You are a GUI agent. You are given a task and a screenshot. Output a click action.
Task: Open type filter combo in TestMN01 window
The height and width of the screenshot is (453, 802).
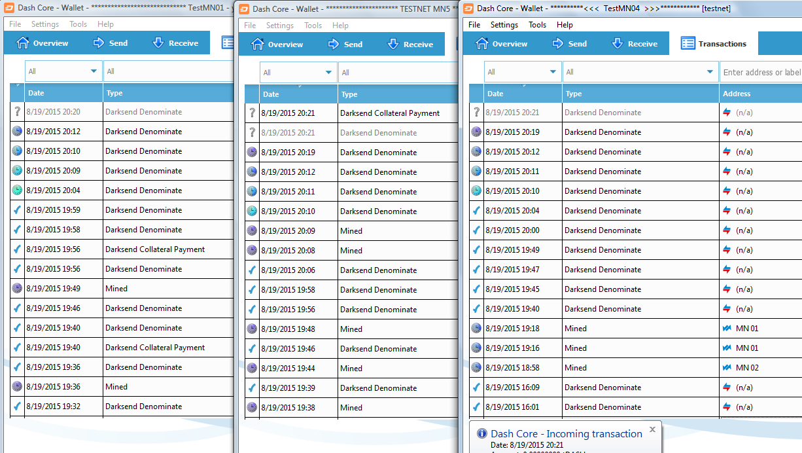pos(168,71)
